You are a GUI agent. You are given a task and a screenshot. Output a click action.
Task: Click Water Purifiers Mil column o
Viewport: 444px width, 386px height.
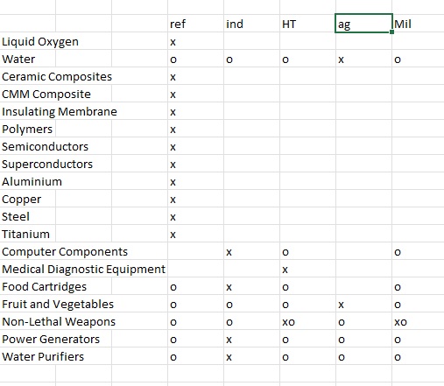(398, 357)
